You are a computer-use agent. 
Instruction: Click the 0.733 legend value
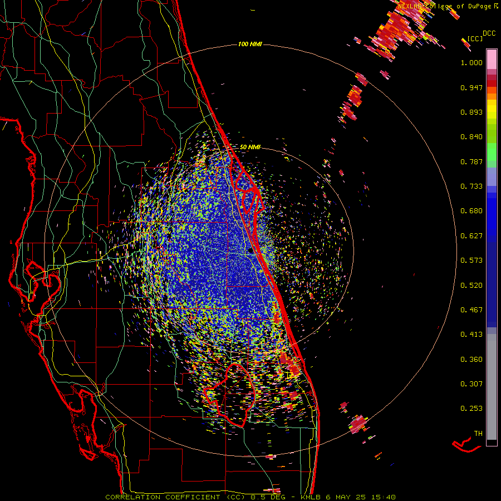pyautogui.click(x=471, y=186)
